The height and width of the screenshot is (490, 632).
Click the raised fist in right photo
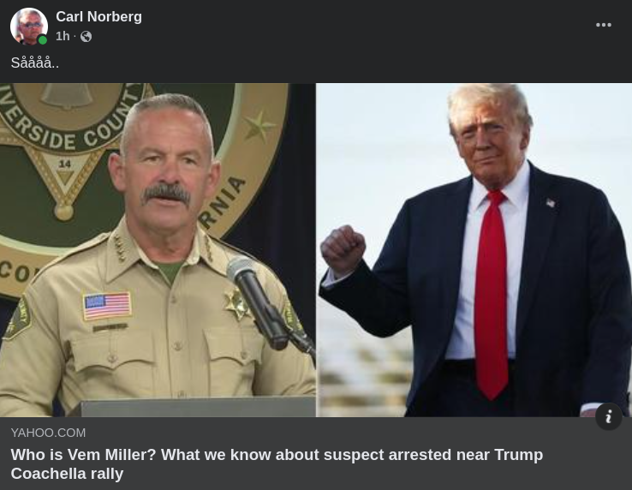coord(343,249)
